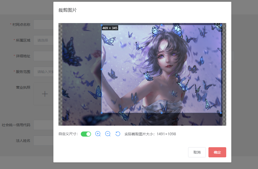Screen dimensions: 258x169
Task: Toggle the 自定义尺寸 switch off
Action: (x=86, y=134)
